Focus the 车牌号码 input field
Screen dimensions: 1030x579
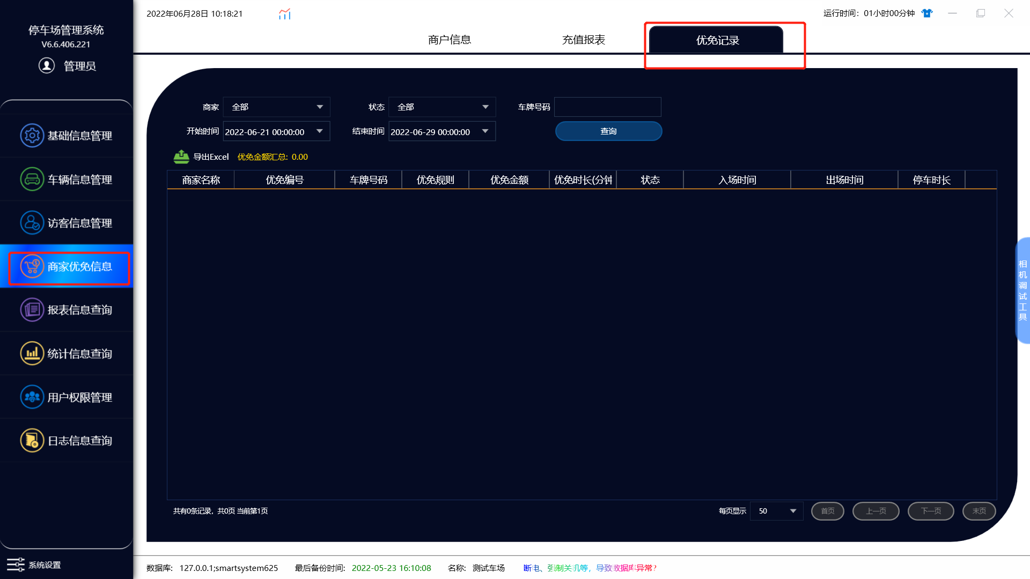coord(608,107)
